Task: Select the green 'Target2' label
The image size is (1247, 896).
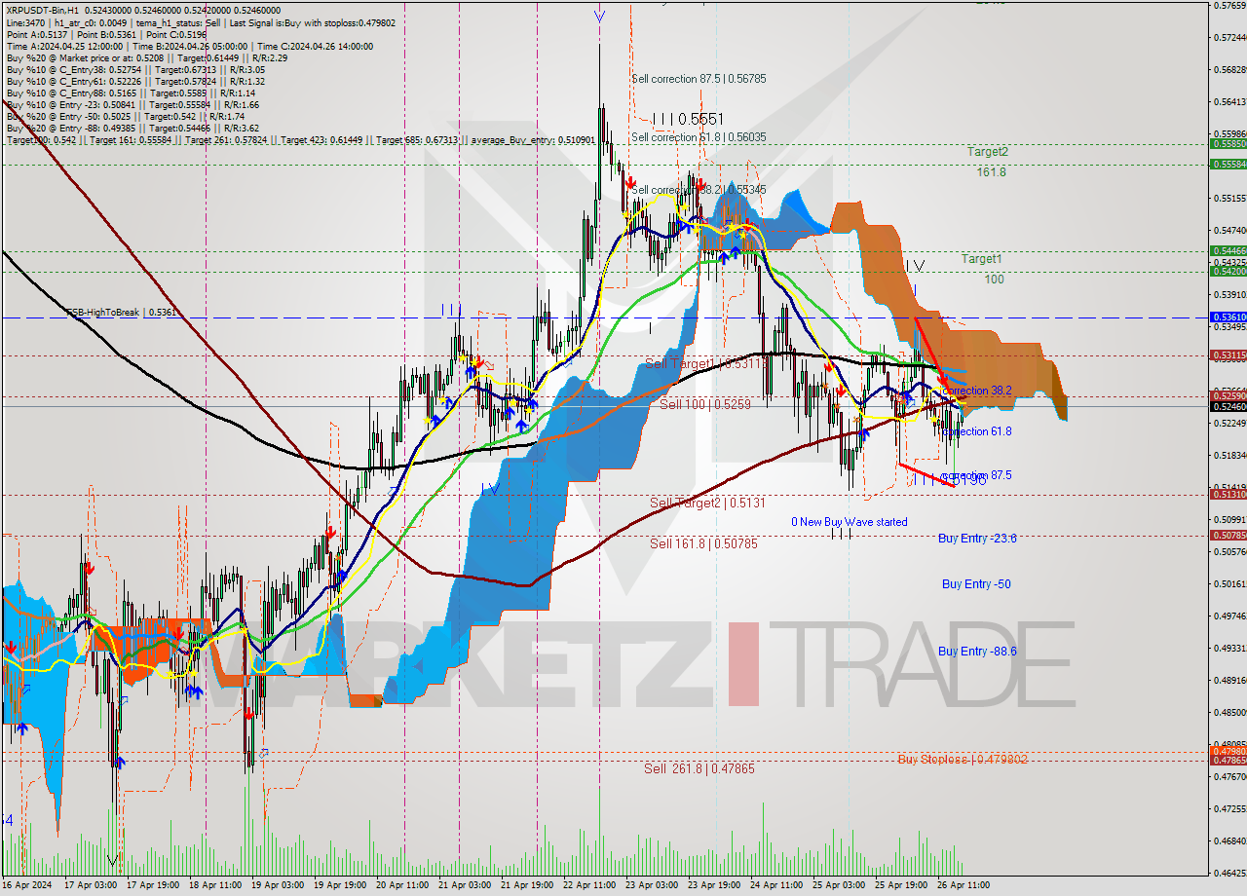Action: coord(988,152)
